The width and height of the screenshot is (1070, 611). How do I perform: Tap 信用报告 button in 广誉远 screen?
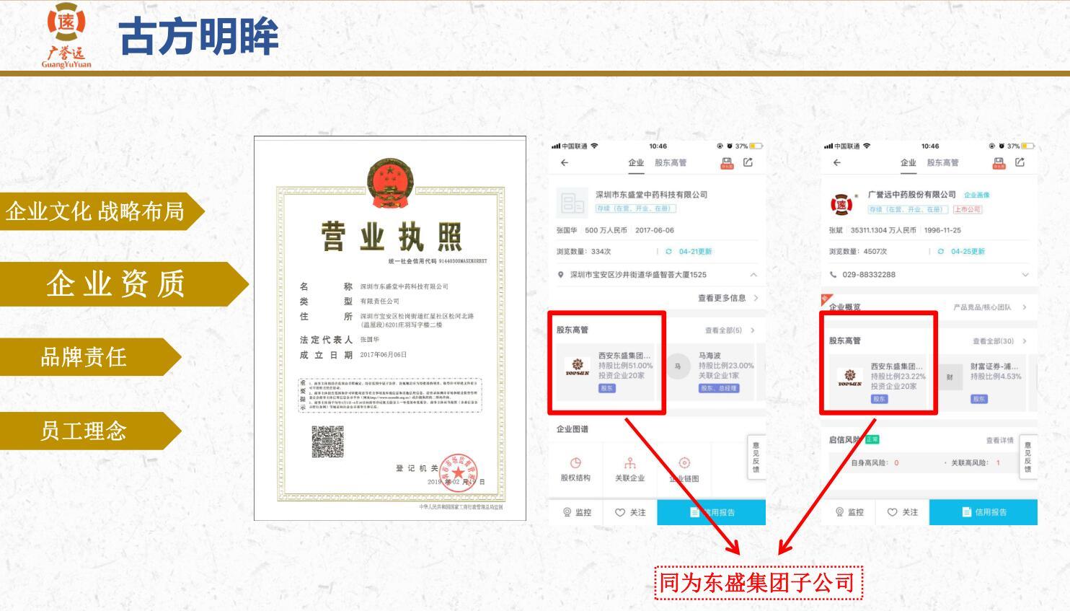tap(983, 512)
